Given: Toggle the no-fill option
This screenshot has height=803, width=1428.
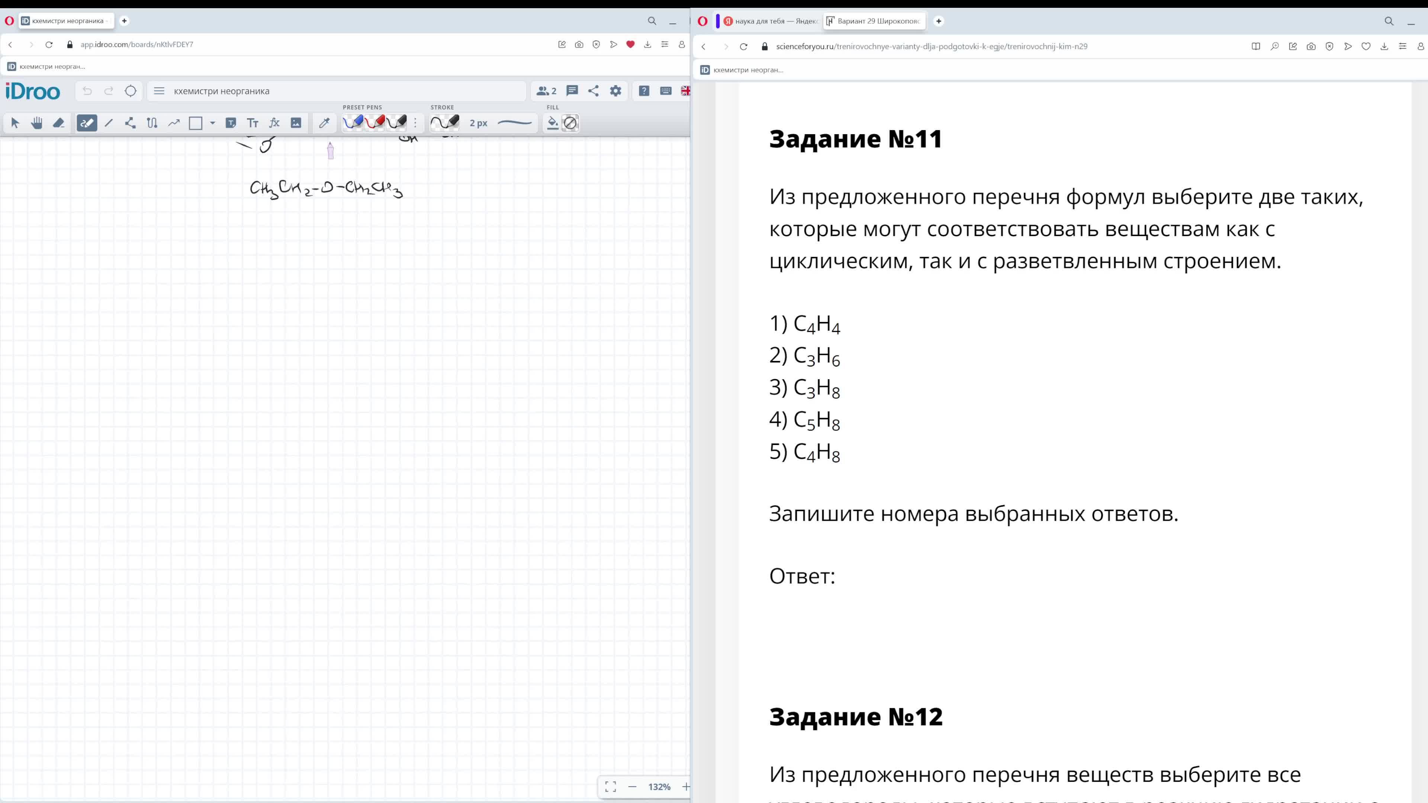Looking at the screenshot, I should (570, 123).
